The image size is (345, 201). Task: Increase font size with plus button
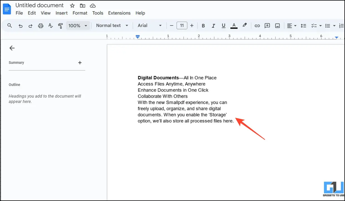click(x=192, y=26)
